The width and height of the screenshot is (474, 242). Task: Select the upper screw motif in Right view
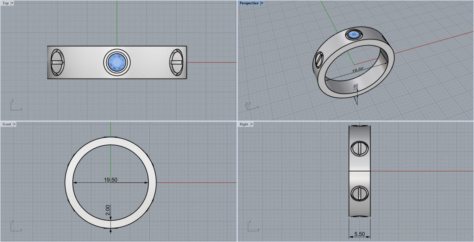359,148
